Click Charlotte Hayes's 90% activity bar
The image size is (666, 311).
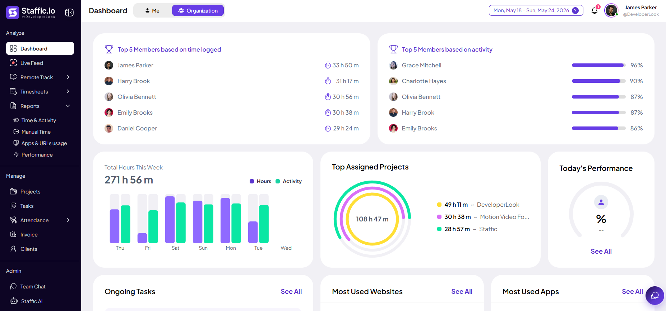click(598, 81)
